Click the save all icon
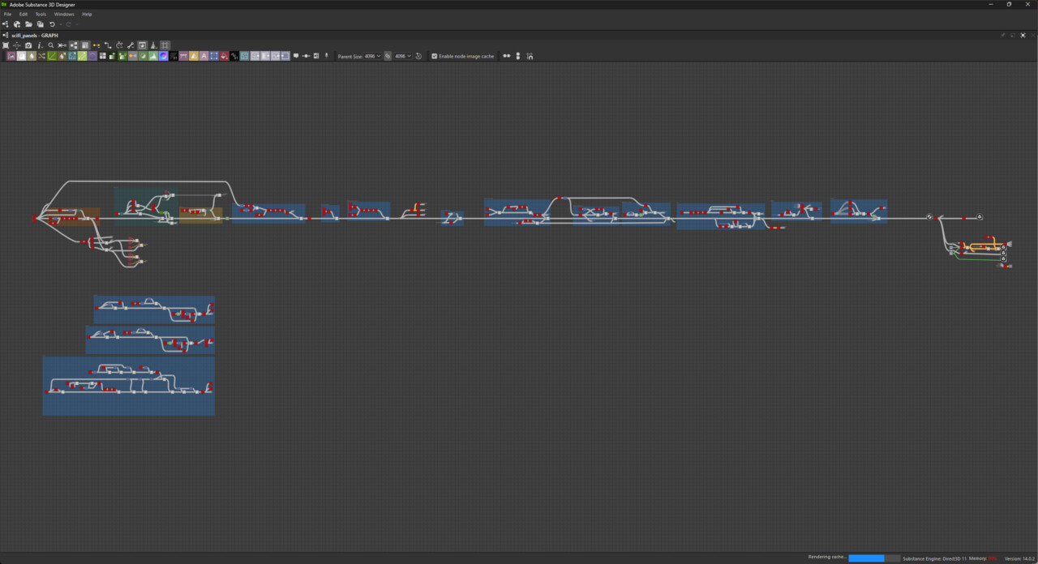The width and height of the screenshot is (1038, 564). tap(40, 24)
